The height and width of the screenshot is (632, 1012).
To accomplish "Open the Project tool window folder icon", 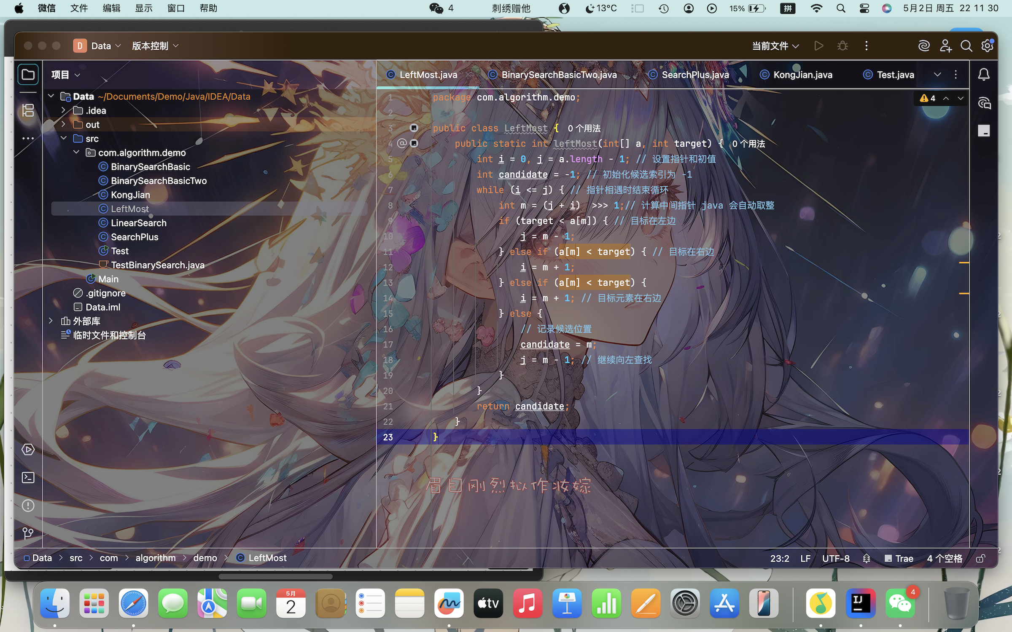I will [28, 75].
